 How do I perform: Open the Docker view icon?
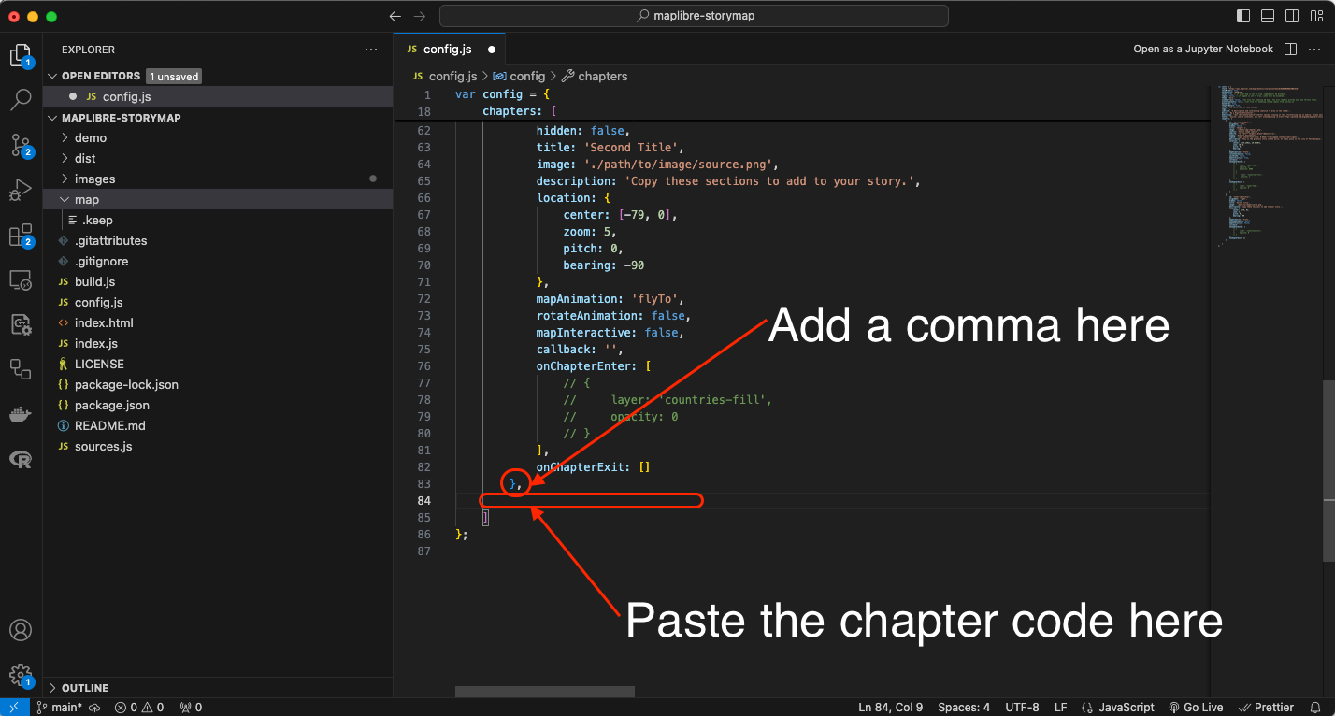tap(21, 414)
